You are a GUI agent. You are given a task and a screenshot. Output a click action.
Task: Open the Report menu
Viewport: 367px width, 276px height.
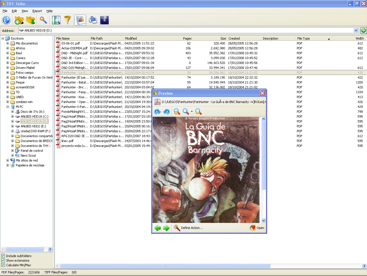click(x=37, y=11)
